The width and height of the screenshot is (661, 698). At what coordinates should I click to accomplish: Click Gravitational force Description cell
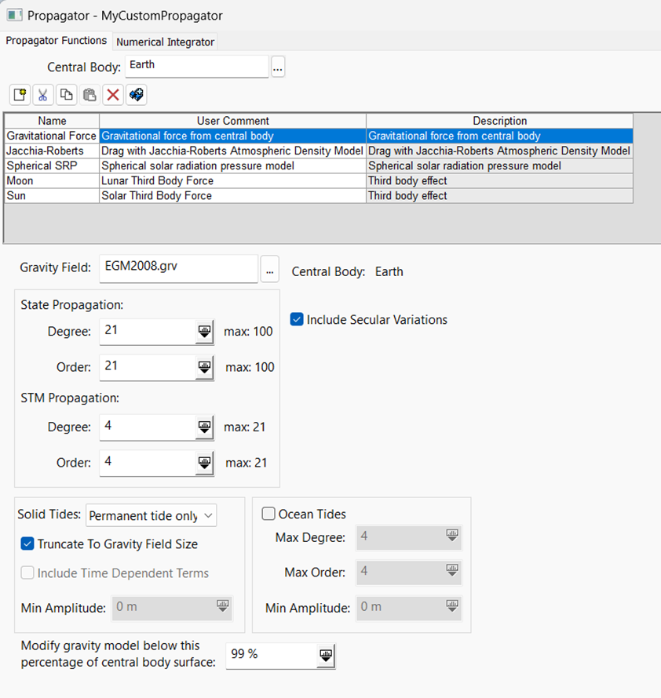click(x=499, y=136)
